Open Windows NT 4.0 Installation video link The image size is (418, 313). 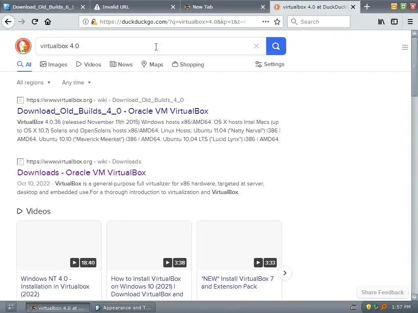tap(55, 287)
